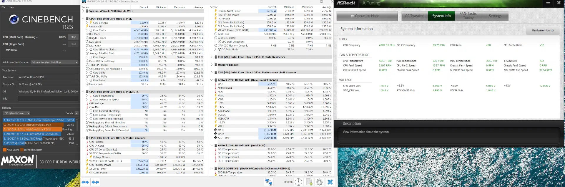Click clock icon beside Bus Clock row
The width and height of the screenshot is (565, 187).
coord(87,34)
